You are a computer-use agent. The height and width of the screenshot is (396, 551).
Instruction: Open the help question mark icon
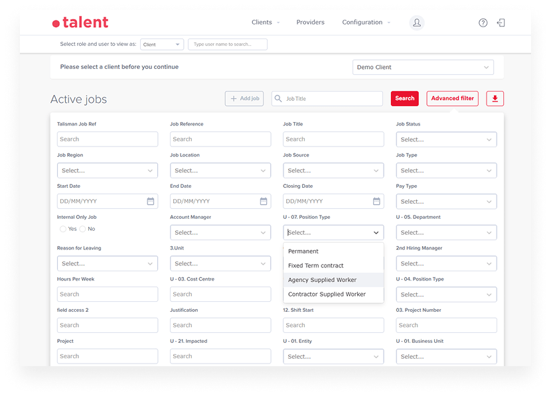click(483, 23)
